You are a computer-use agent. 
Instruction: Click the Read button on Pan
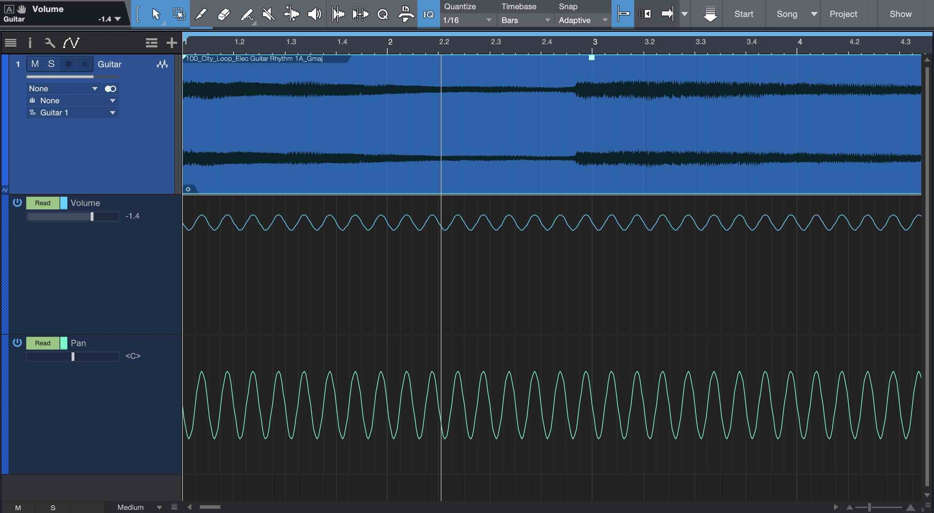pyautogui.click(x=43, y=343)
